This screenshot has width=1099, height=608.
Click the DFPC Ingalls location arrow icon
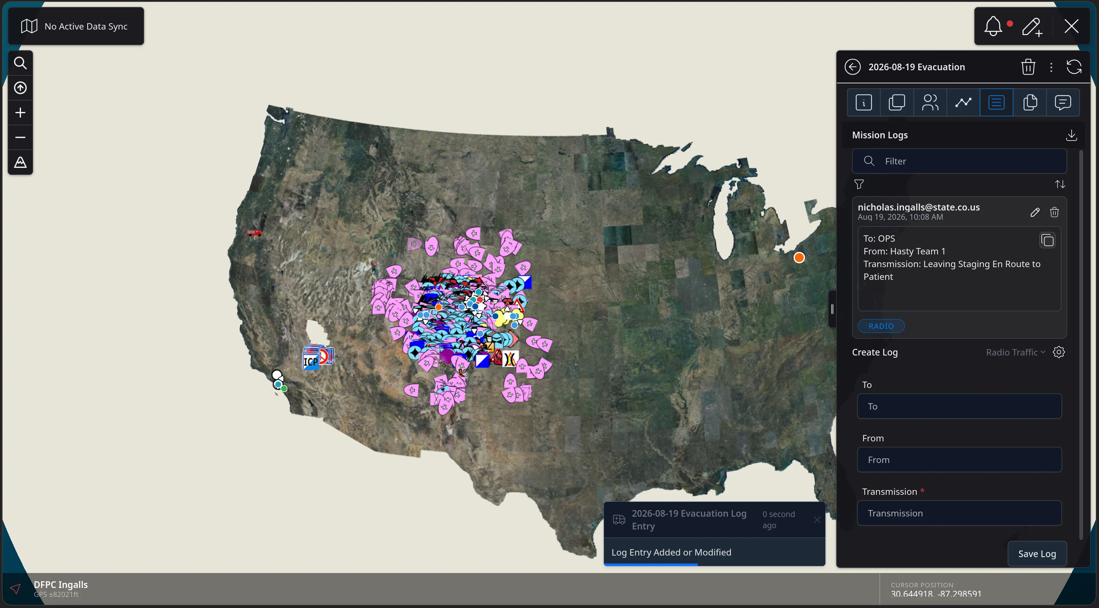[x=15, y=589]
